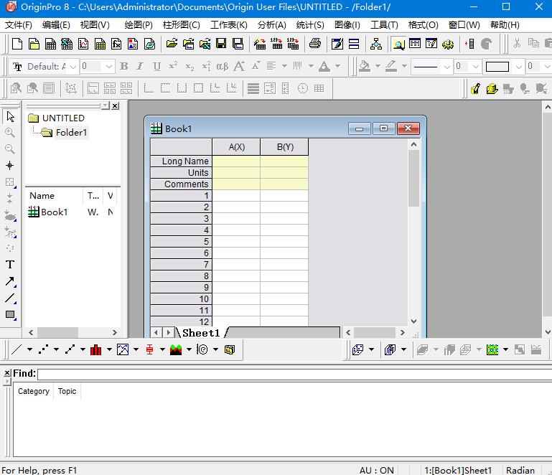552x475 pixels.
Task: Select the Line drawing tool
Action: pos(10,298)
